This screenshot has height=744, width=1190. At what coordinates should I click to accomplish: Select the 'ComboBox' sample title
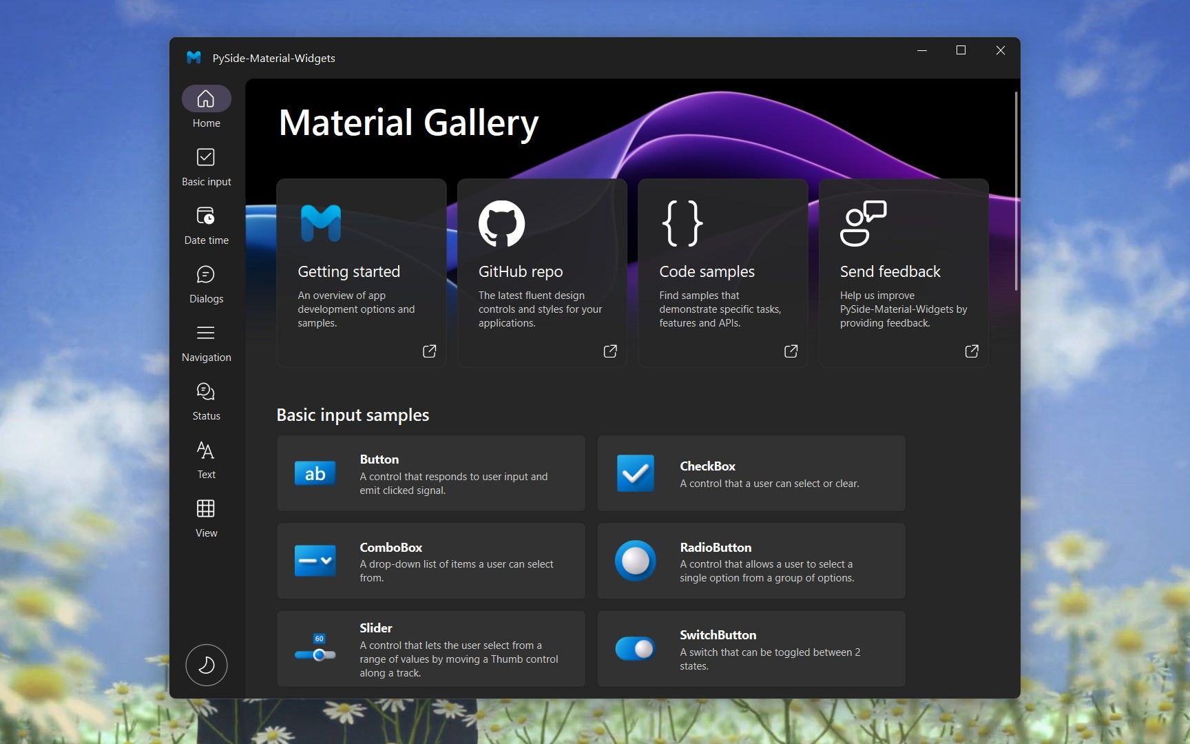point(390,548)
